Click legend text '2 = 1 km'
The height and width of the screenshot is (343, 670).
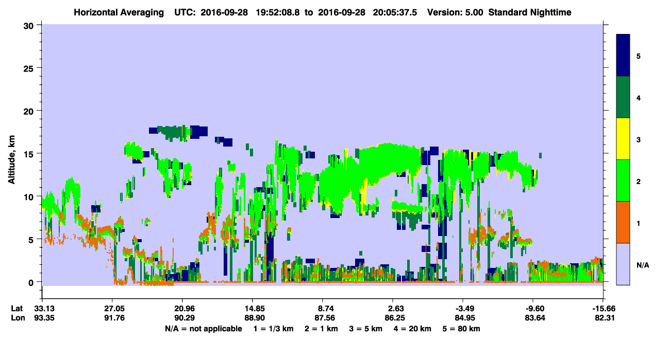[x=322, y=329]
